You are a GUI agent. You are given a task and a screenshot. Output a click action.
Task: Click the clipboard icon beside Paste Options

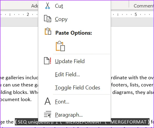(48, 31)
